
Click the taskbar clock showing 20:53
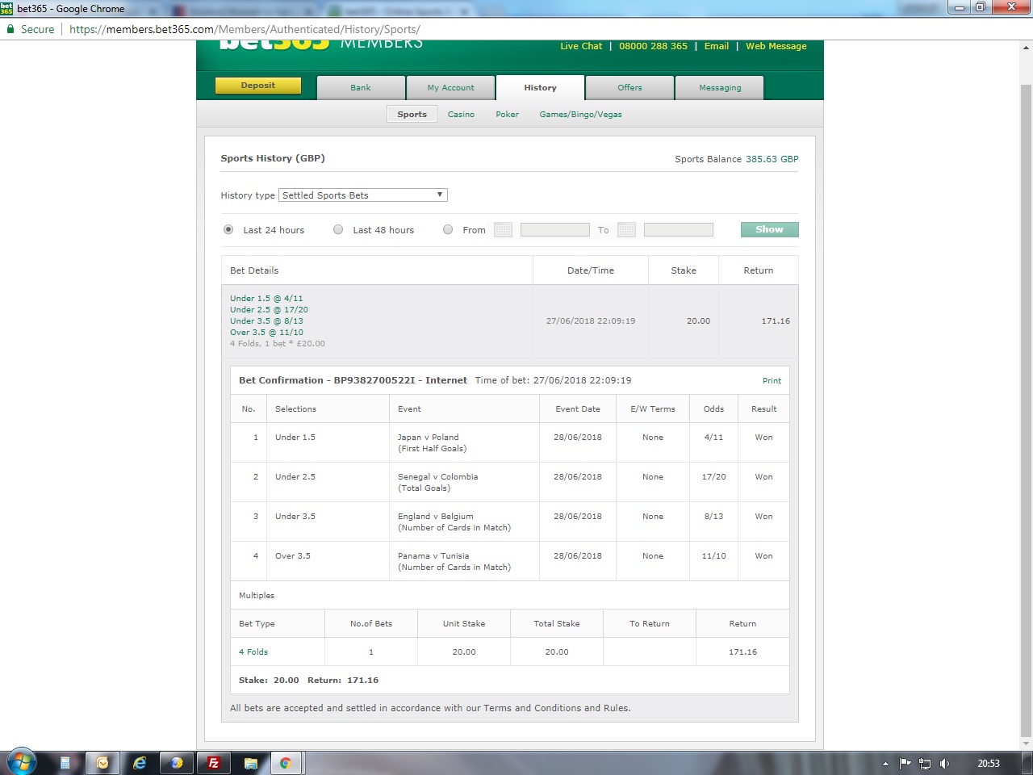(x=988, y=764)
